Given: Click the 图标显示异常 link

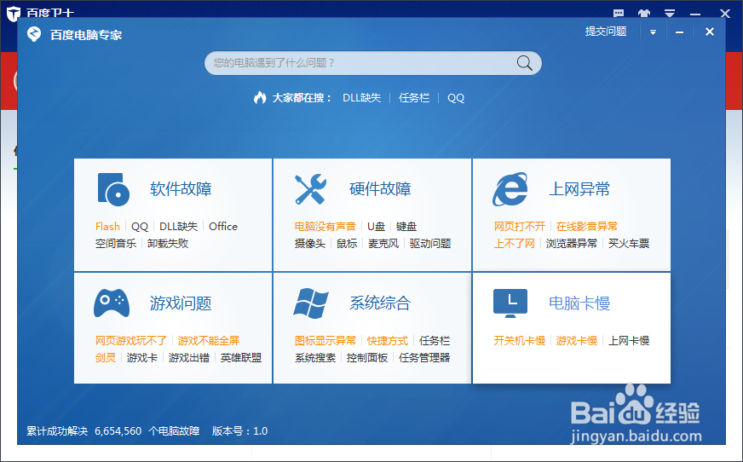Looking at the screenshot, I should (325, 341).
